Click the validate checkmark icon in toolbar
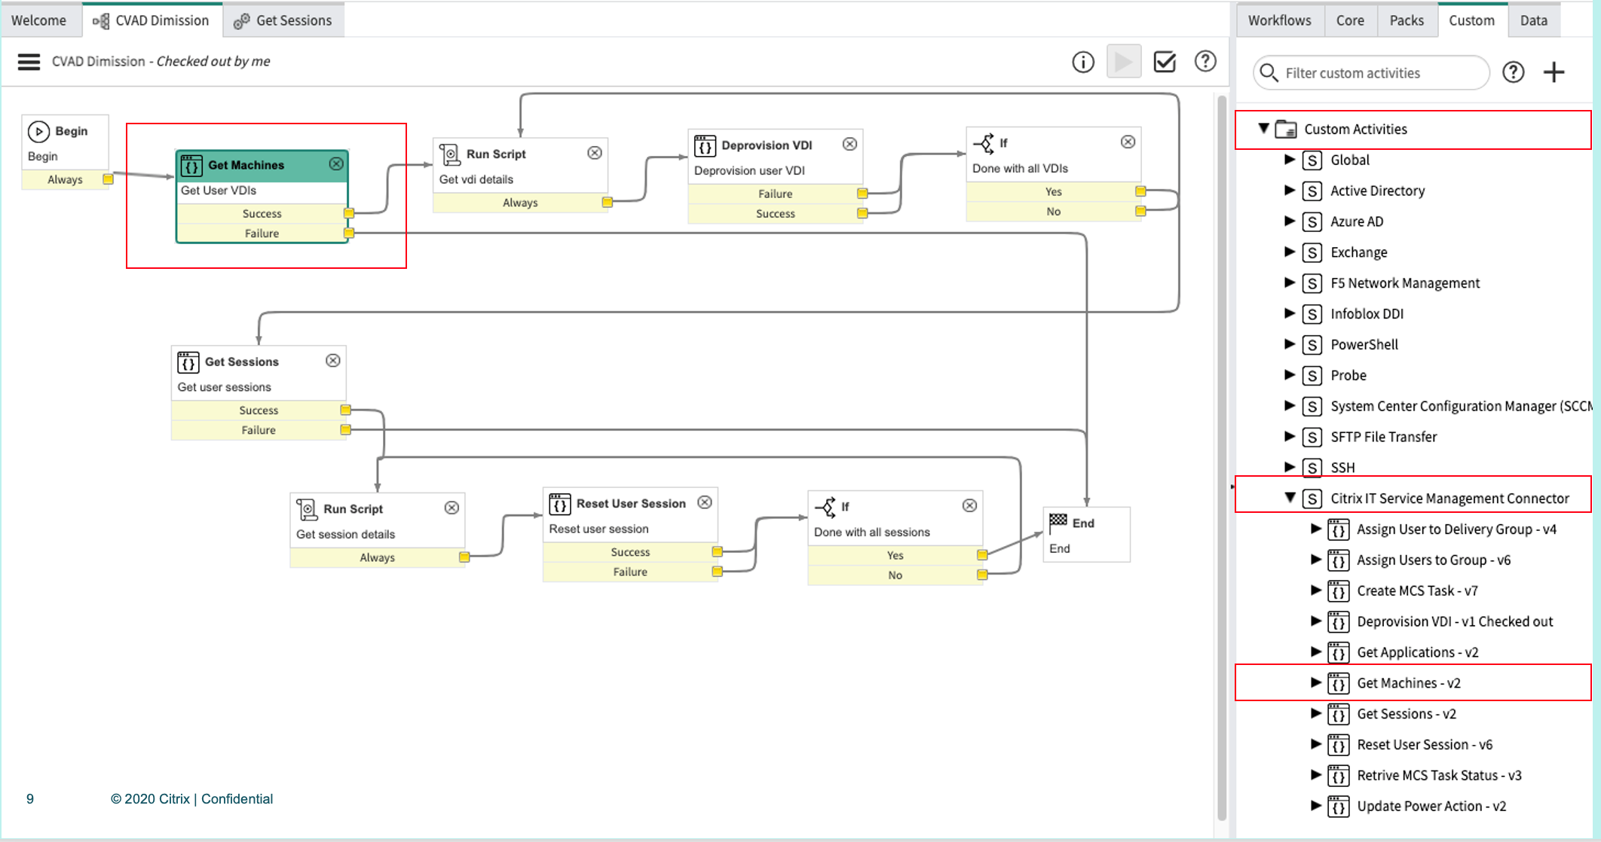The width and height of the screenshot is (1601, 842). pyautogui.click(x=1165, y=62)
